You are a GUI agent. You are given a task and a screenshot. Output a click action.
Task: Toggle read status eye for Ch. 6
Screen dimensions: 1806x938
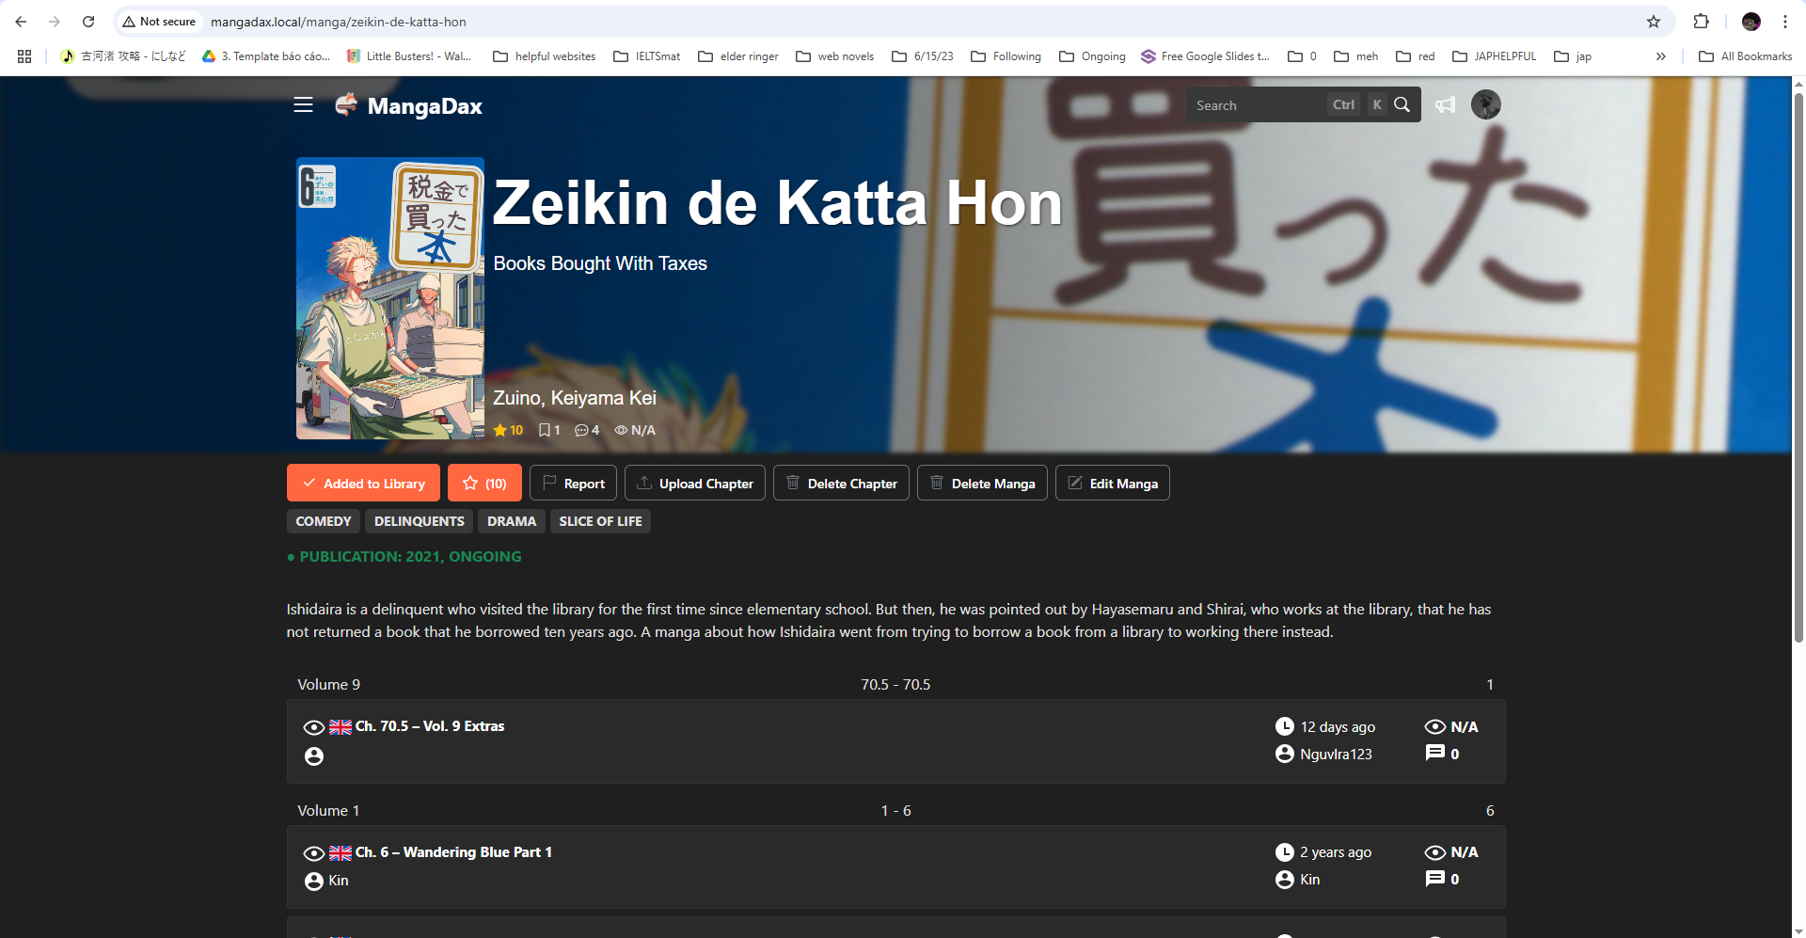314,853
